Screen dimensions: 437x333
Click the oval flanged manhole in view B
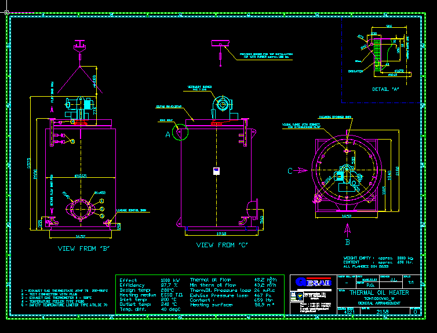point(80,210)
